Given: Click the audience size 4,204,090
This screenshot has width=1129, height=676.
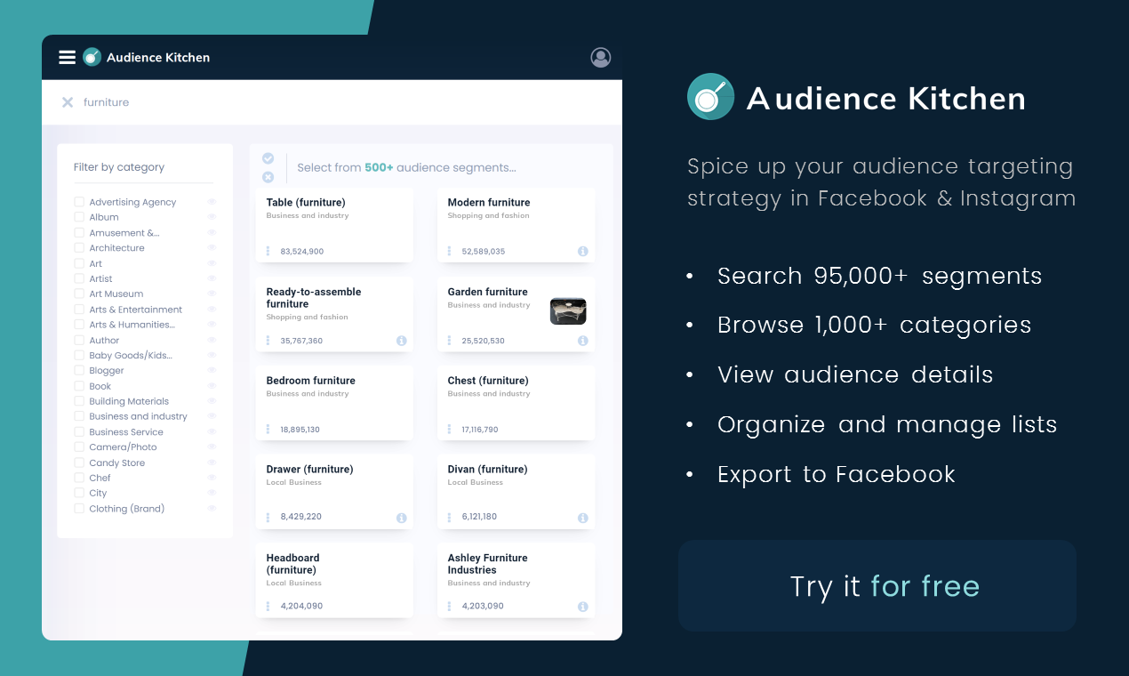Looking at the screenshot, I should point(301,606).
